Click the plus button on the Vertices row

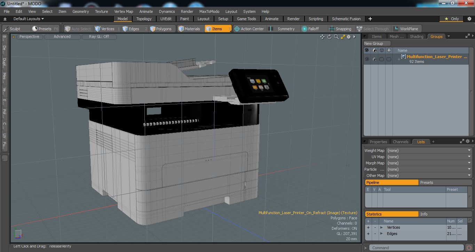pos(368,228)
